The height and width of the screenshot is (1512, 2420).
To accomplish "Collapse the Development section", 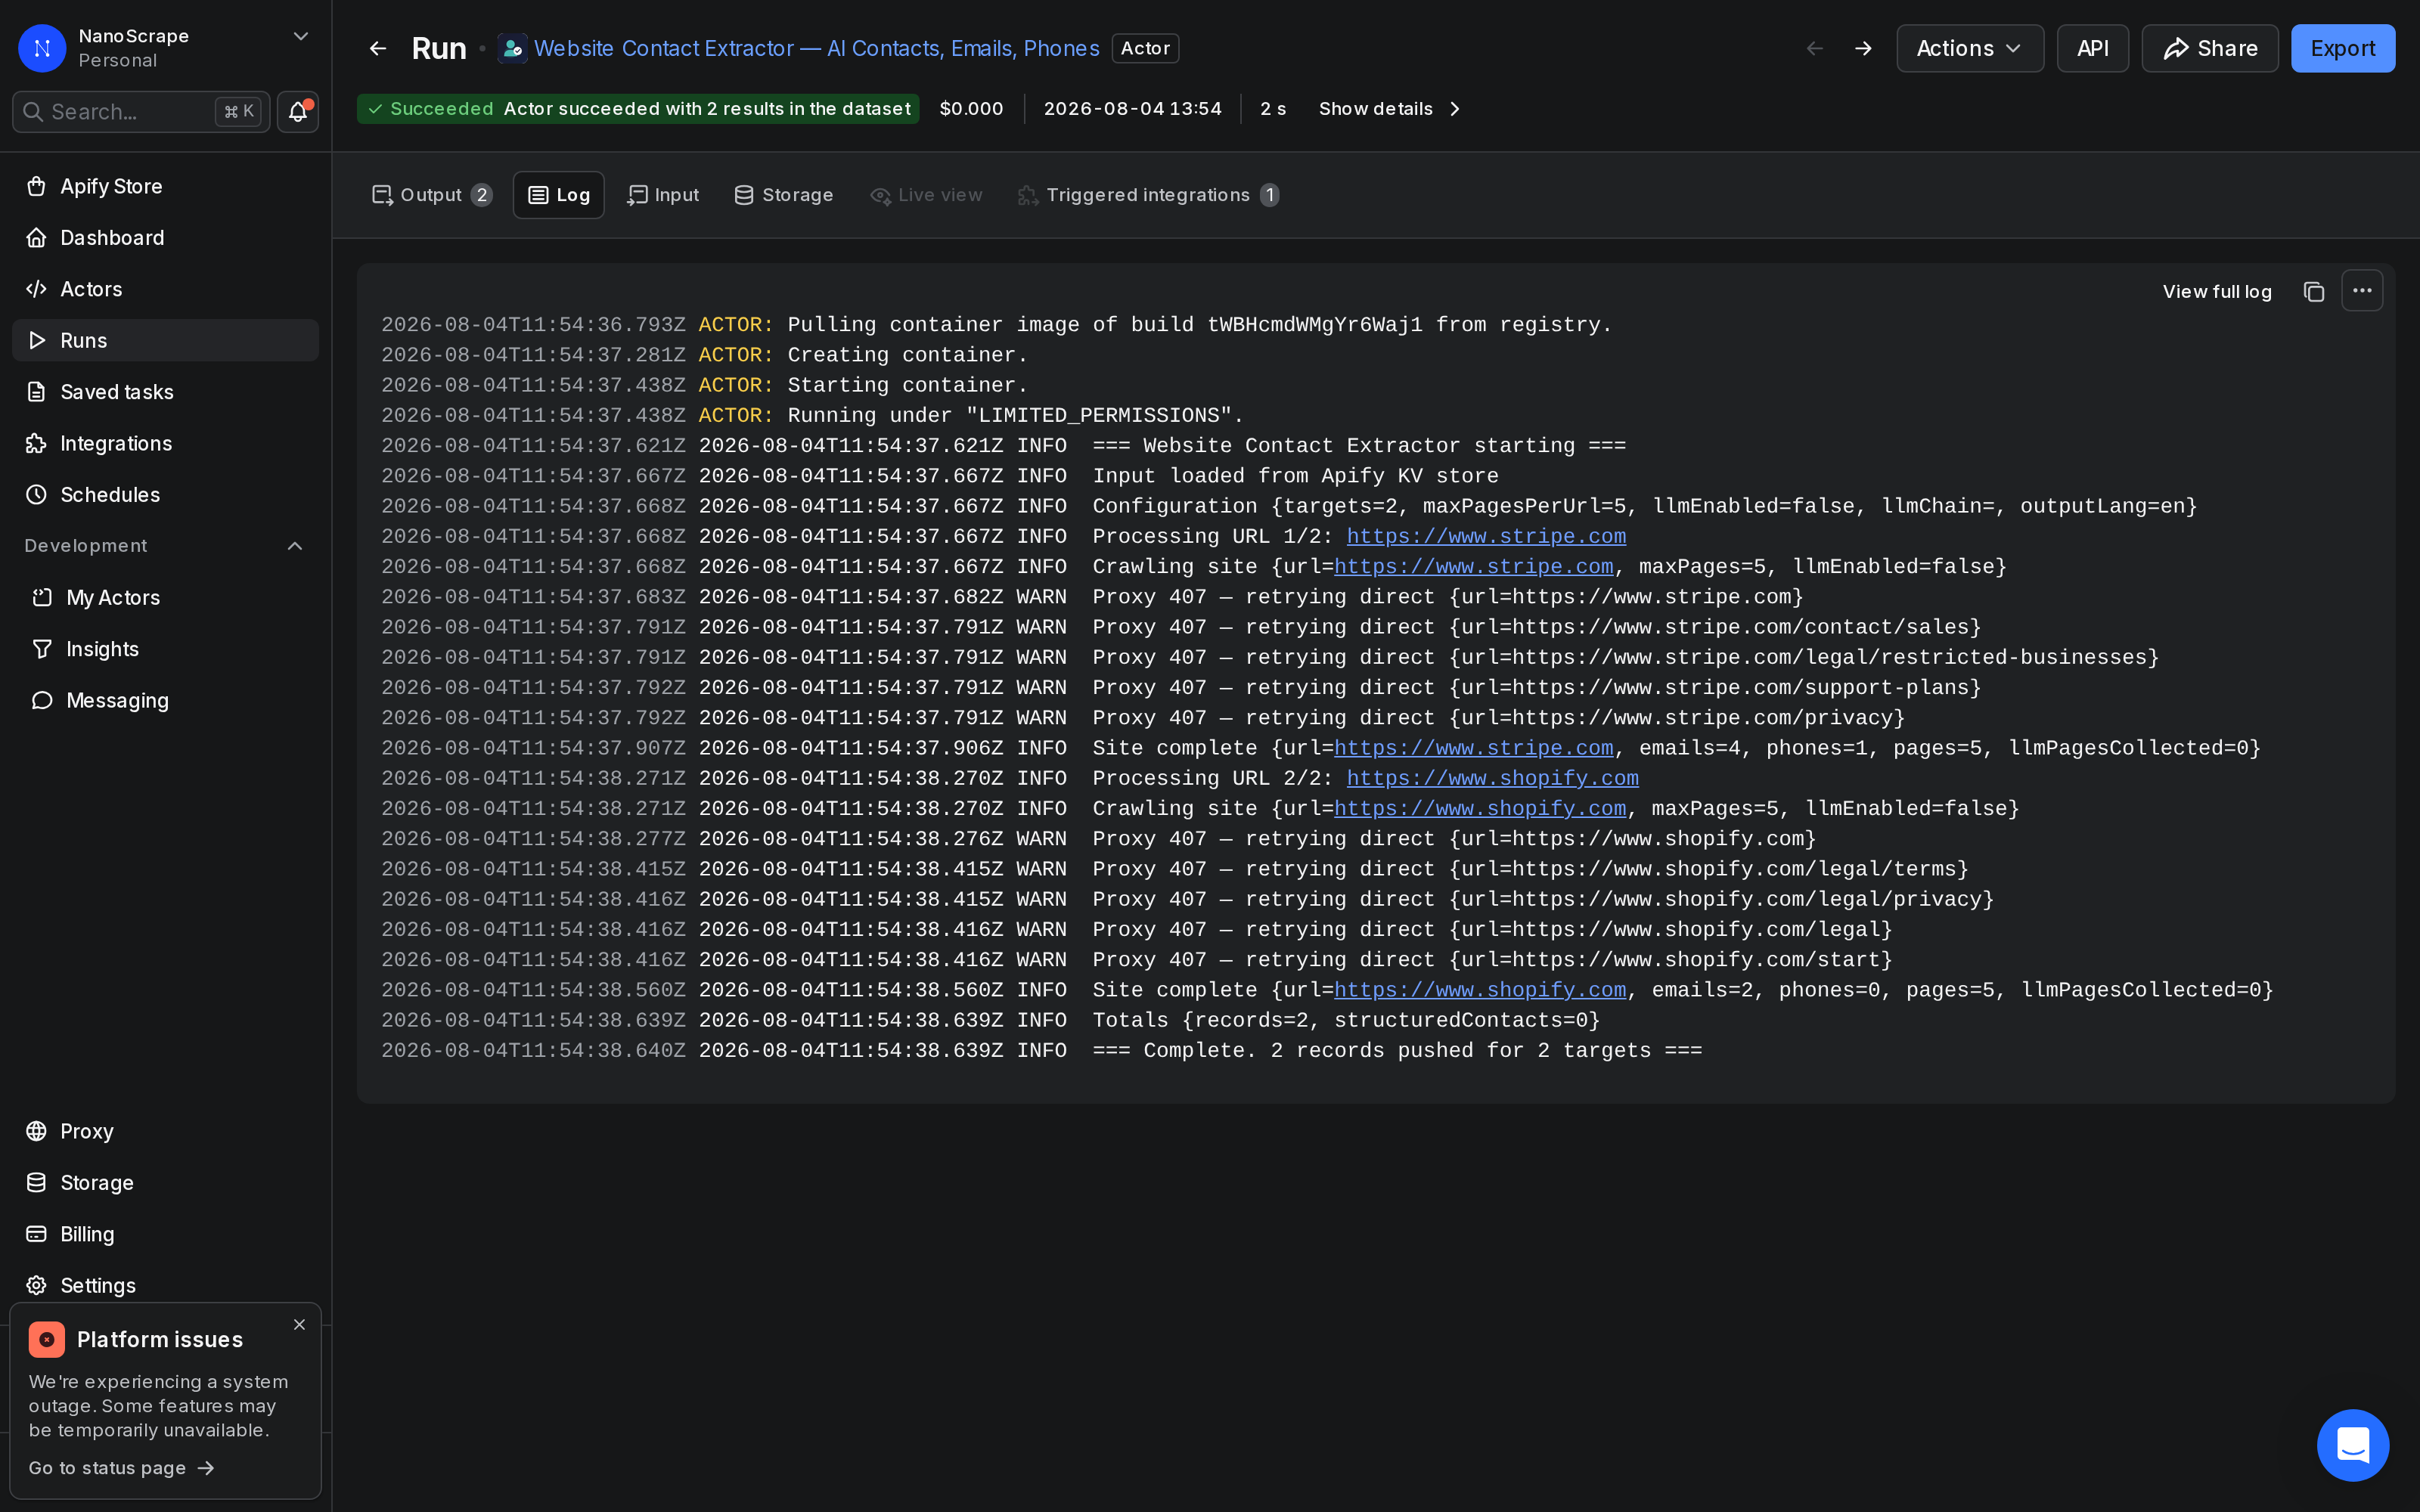I will tap(295, 546).
